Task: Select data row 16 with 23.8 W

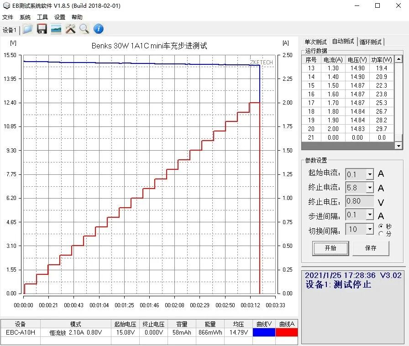Action: click(x=348, y=94)
